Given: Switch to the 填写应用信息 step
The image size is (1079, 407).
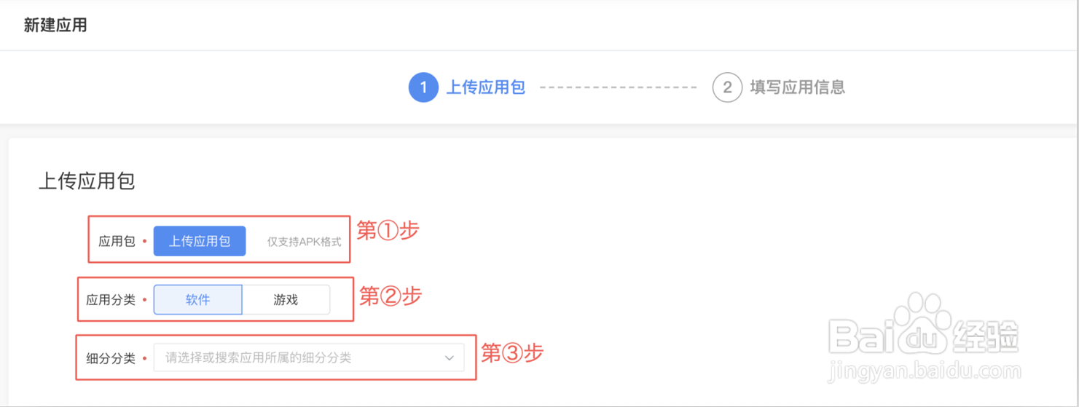Looking at the screenshot, I should (x=797, y=88).
